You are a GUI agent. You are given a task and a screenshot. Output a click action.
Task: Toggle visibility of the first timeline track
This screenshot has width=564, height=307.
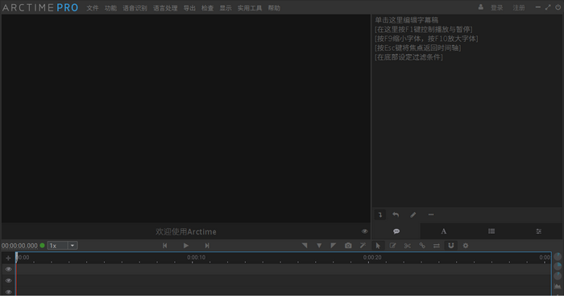(x=8, y=269)
